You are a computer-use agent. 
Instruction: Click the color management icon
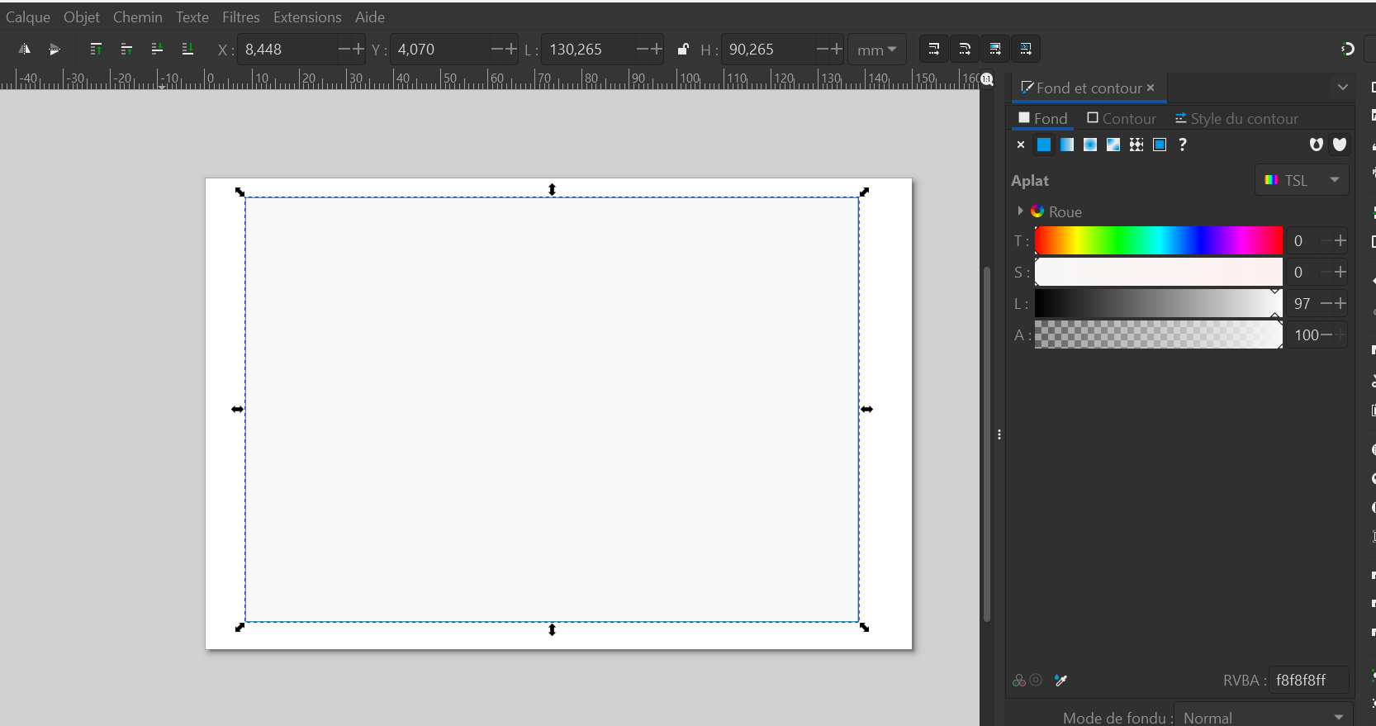[x=1019, y=680]
